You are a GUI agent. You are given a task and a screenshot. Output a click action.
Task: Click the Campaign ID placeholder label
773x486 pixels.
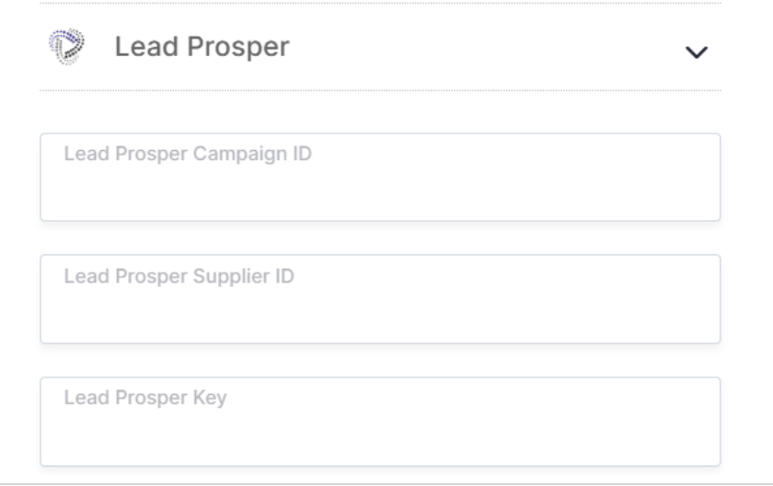(x=188, y=154)
